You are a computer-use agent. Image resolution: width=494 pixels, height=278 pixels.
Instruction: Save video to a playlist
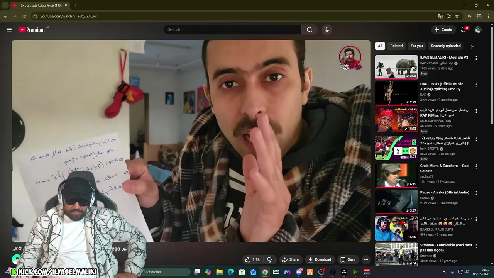(348, 259)
